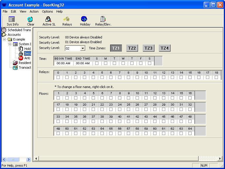Viewport: 225px width, 169px height.
Task: Select the Scheduled Trans clock icon
Action: click(x=4, y=30)
